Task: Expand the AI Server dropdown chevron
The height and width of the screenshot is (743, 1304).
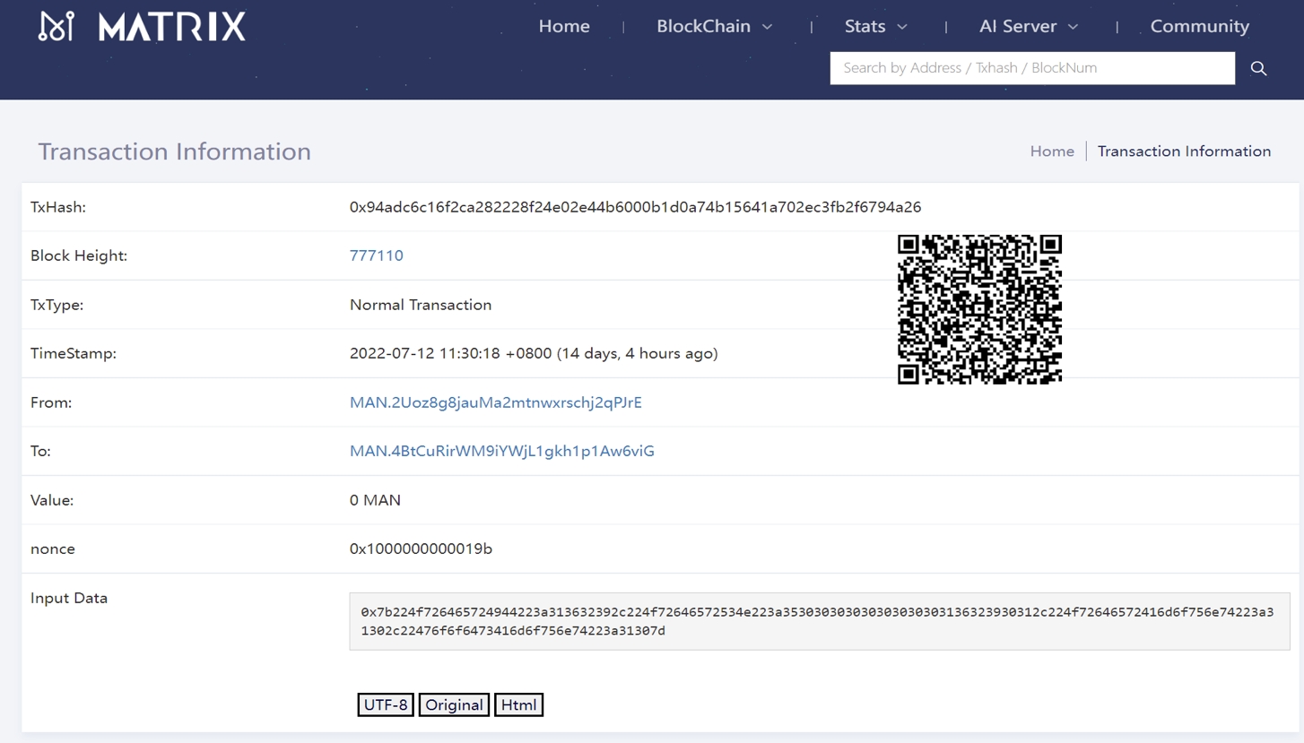Action: point(1073,27)
